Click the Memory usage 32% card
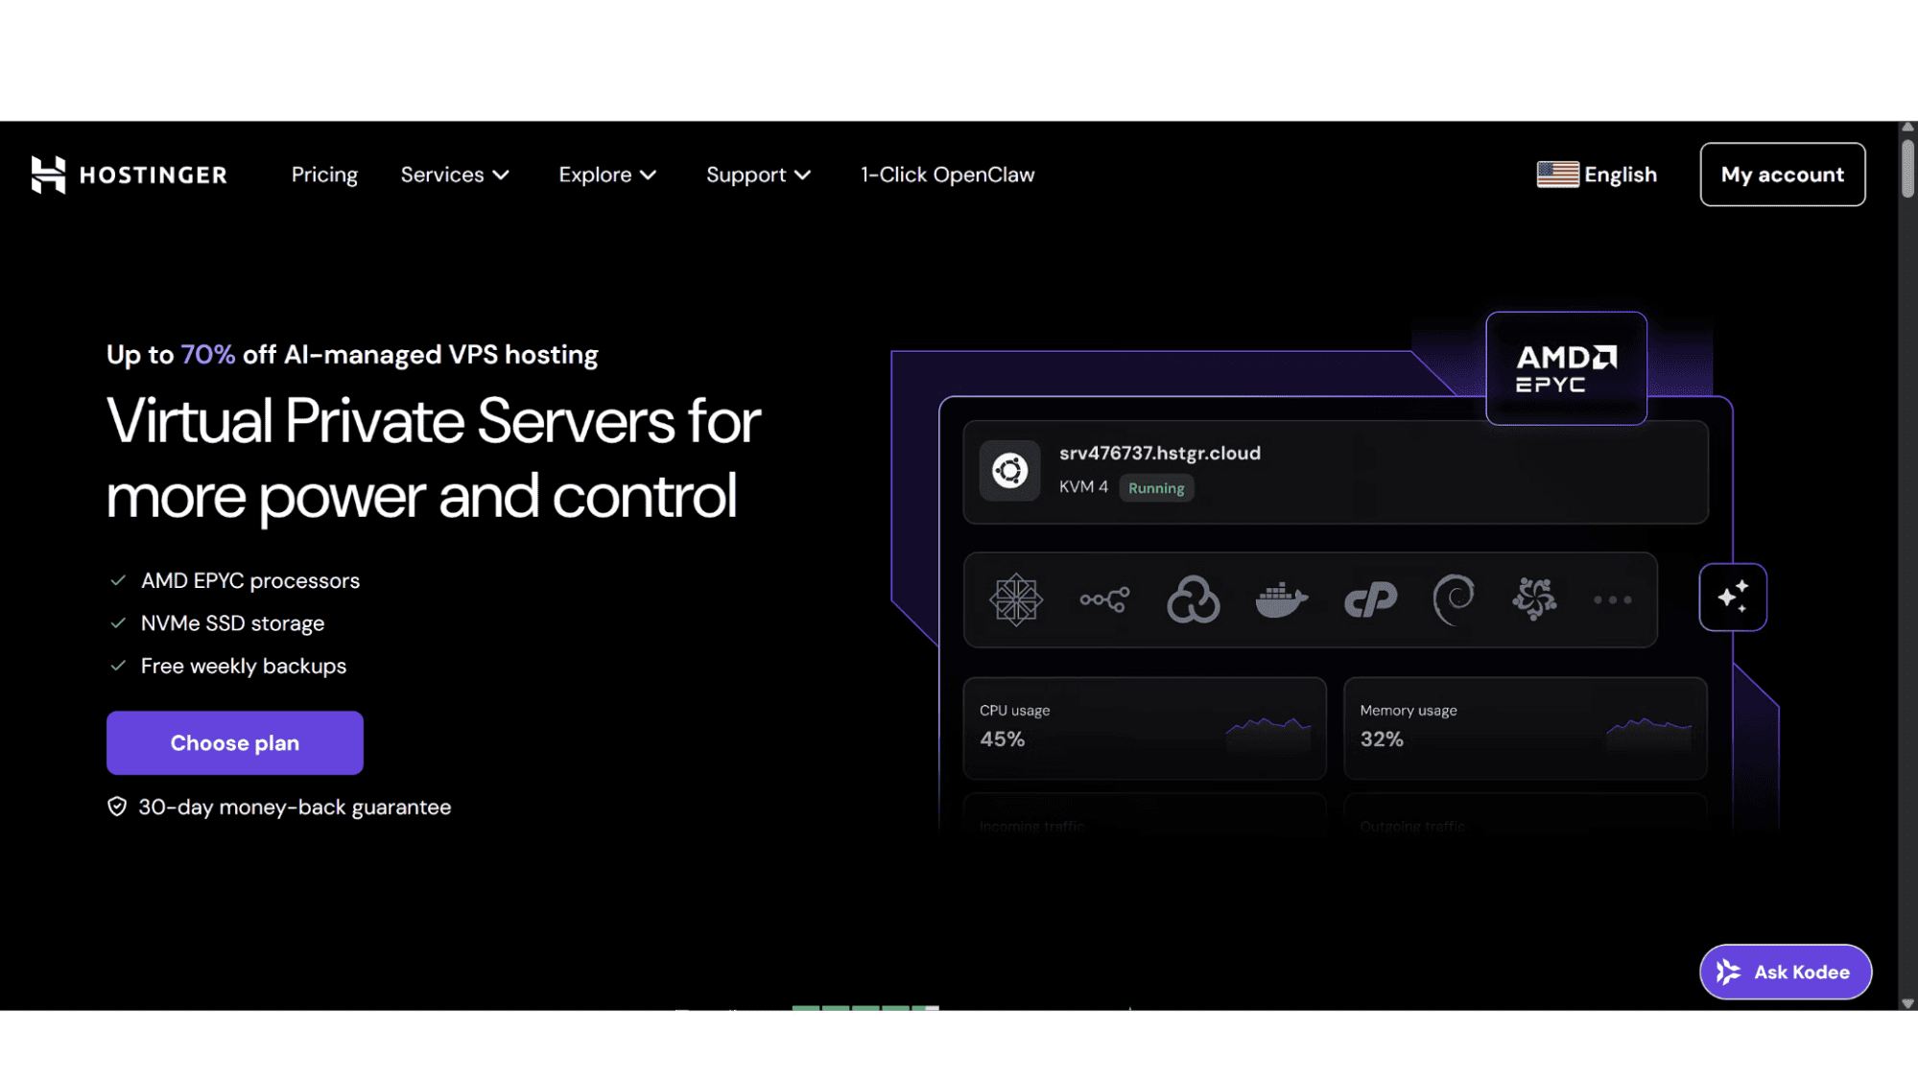 click(1525, 728)
